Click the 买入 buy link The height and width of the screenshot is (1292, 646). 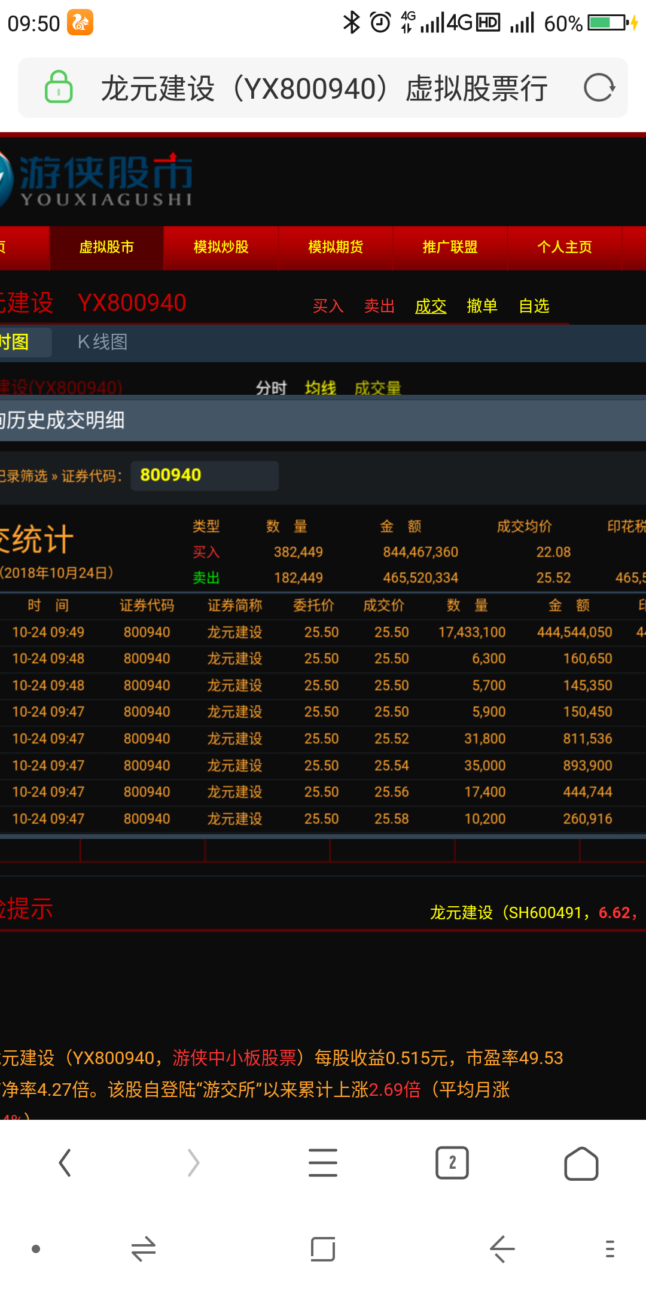[328, 306]
